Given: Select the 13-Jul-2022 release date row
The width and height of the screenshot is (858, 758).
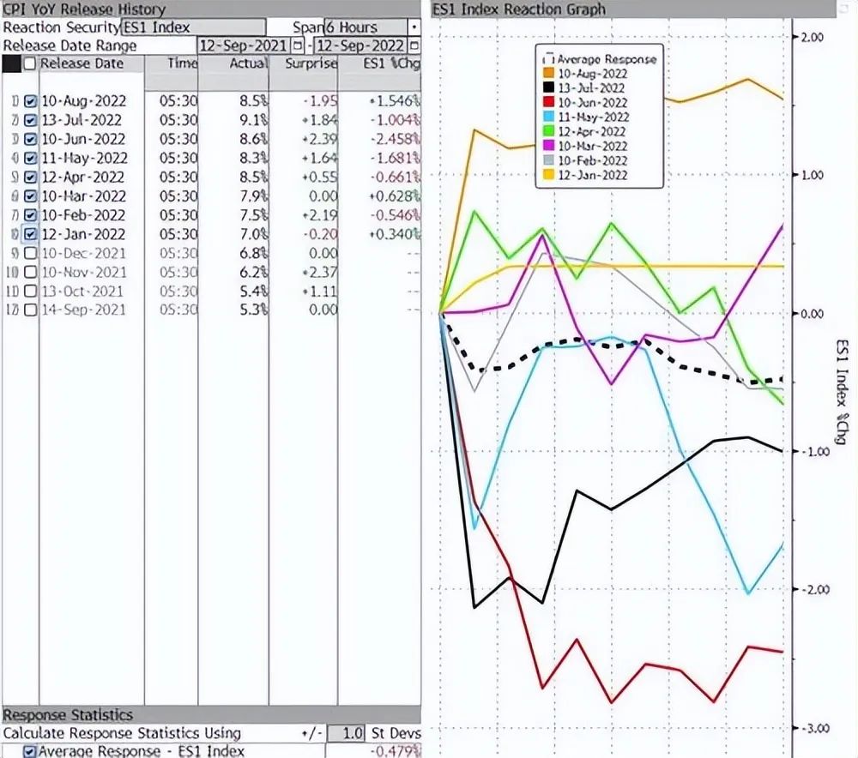Looking at the screenshot, I should pos(82,121).
